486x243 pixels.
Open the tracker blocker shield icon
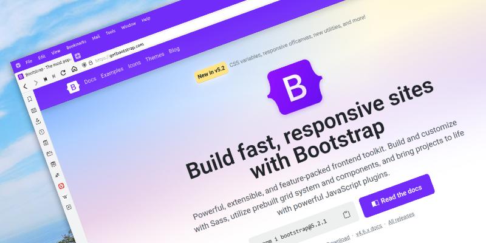[84, 65]
